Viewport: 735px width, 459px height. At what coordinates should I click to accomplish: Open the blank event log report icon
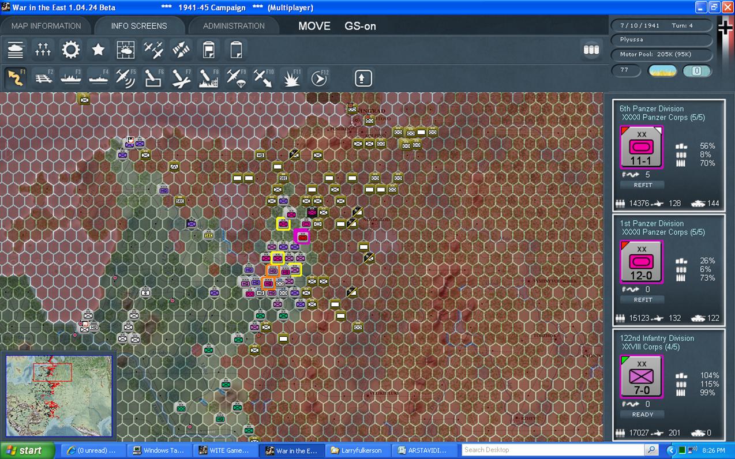[x=236, y=50]
